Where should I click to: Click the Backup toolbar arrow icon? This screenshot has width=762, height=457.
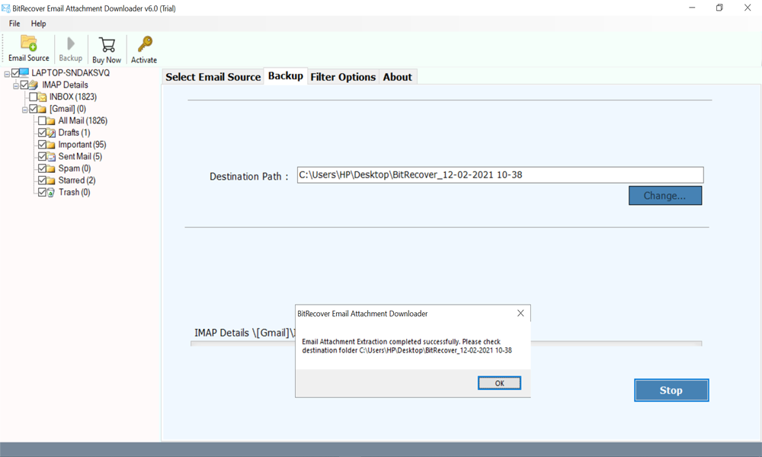coord(70,43)
